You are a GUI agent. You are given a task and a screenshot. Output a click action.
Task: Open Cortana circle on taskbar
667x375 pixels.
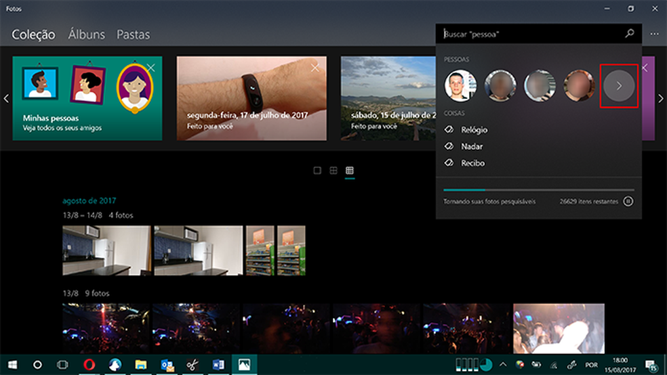coord(37,365)
